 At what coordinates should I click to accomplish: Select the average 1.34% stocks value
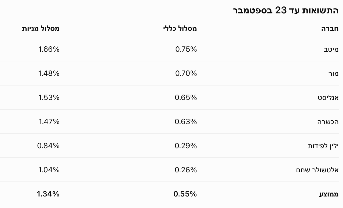coord(48,194)
